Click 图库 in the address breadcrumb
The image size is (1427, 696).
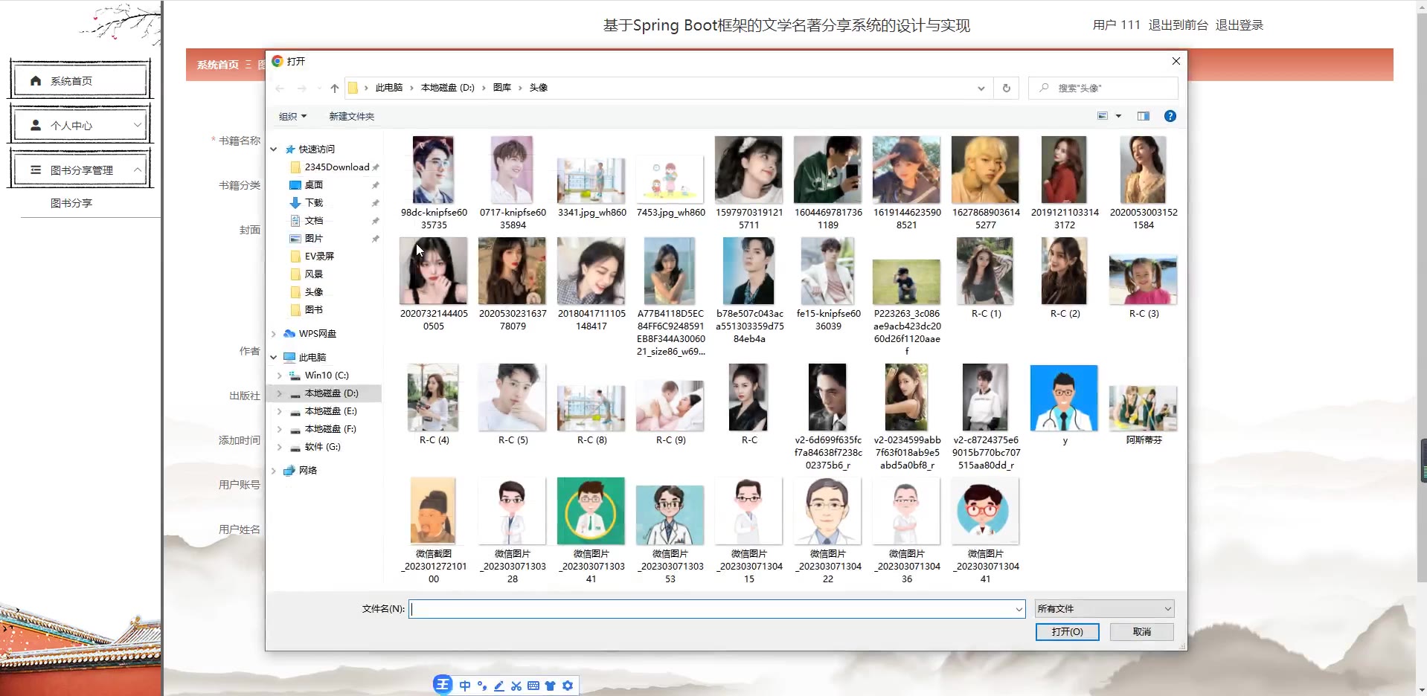[502, 88]
